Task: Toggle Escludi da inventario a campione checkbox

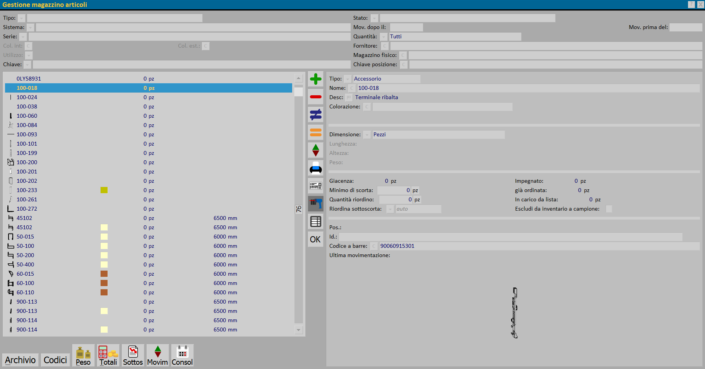Action: tap(609, 209)
